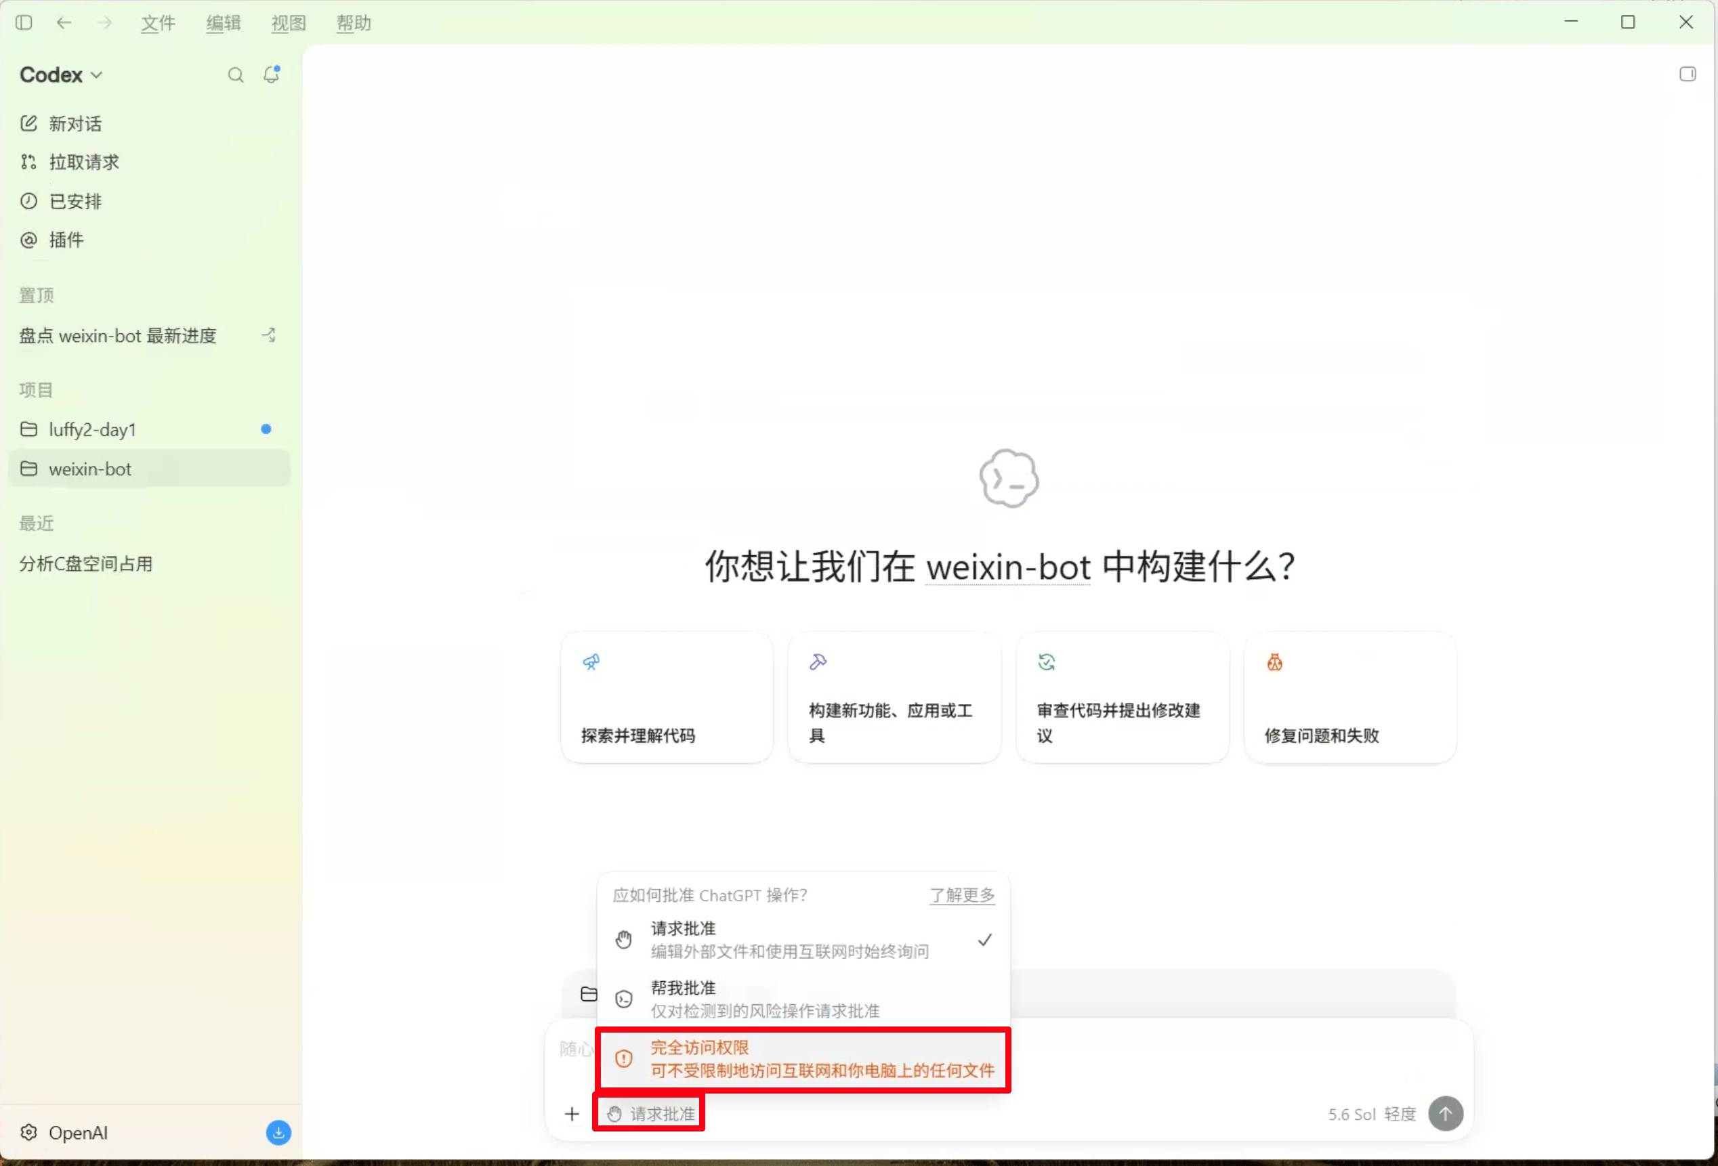1718x1166 pixels.
Task: Focus the message input field
Action: [x=1009, y=1050]
